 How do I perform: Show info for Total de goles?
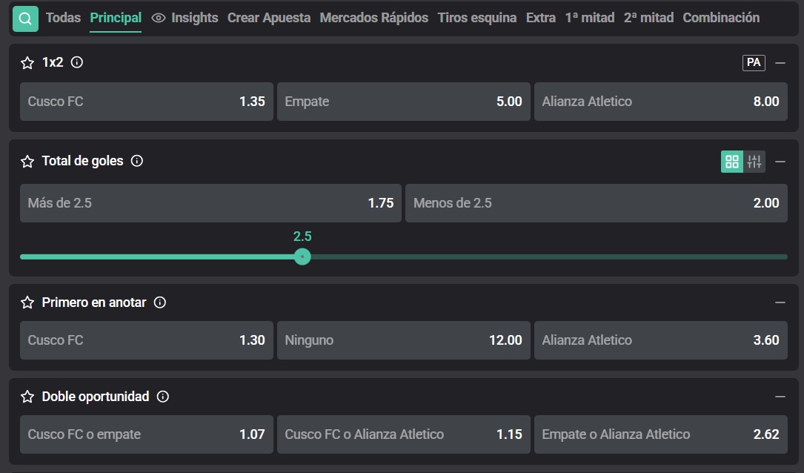(137, 161)
